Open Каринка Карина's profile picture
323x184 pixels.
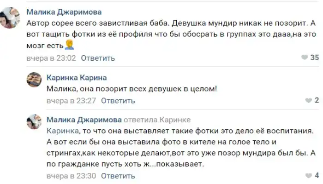(35, 80)
